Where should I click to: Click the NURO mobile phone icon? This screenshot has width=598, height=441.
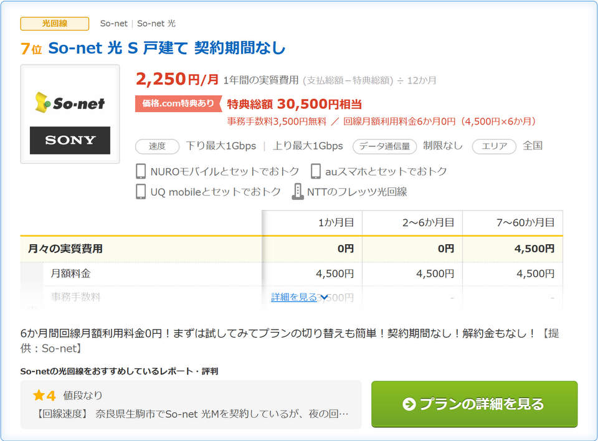coord(141,171)
